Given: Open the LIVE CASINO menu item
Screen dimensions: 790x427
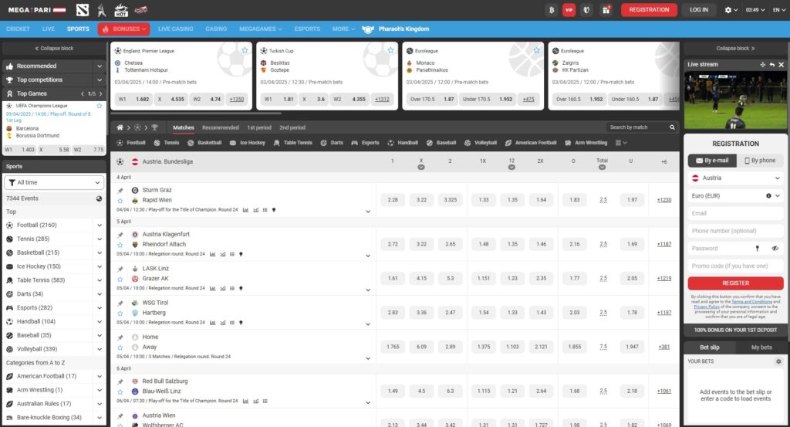Looking at the screenshot, I should pos(175,29).
